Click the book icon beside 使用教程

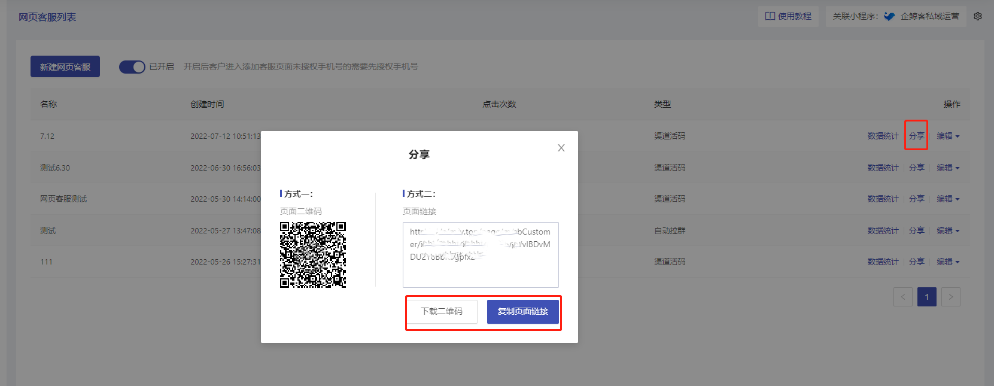[x=770, y=16]
